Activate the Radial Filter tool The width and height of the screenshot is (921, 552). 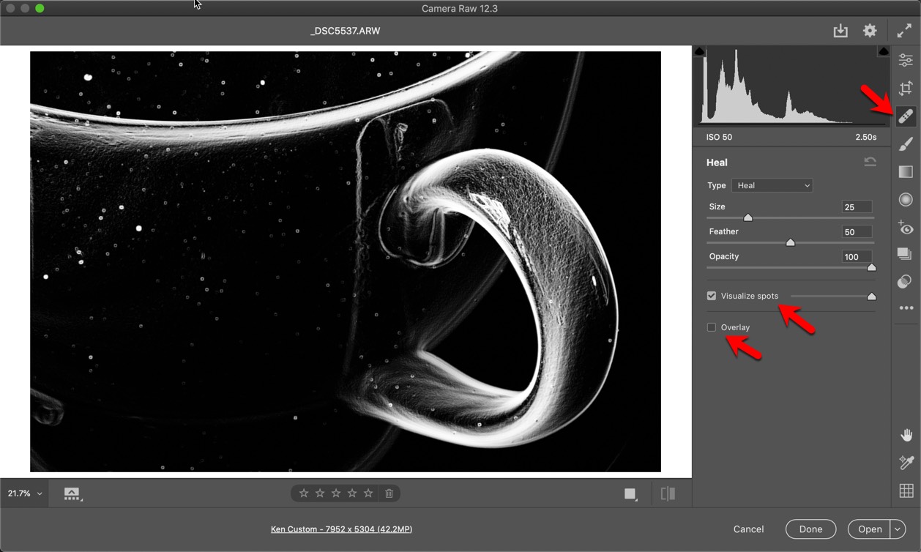(x=906, y=200)
